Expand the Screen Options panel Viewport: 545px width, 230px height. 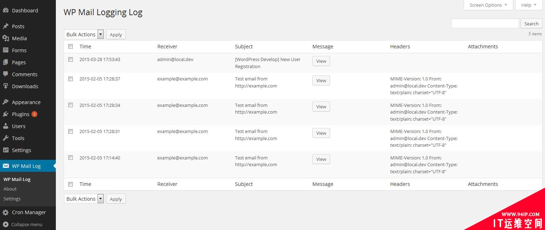click(488, 5)
